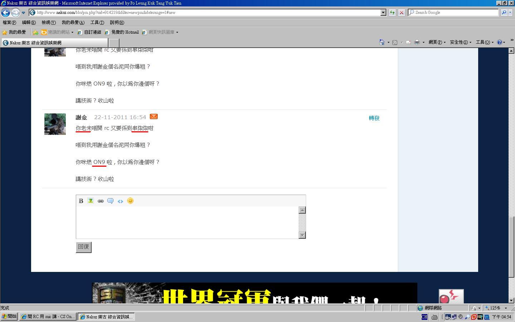
Task: Click the world champion banner advertisement
Action: [255, 293]
